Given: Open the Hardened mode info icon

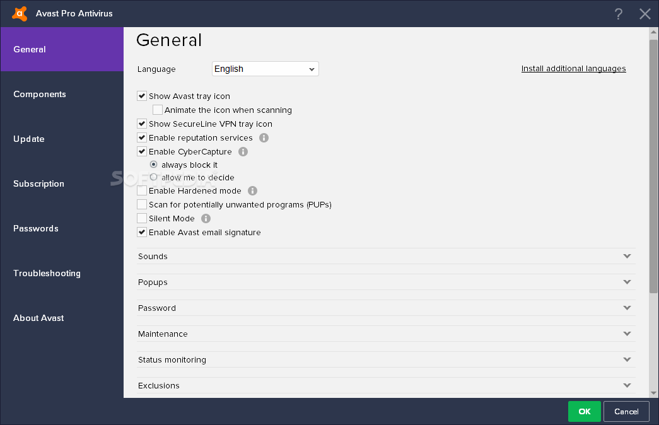Looking at the screenshot, I should [252, 191].
